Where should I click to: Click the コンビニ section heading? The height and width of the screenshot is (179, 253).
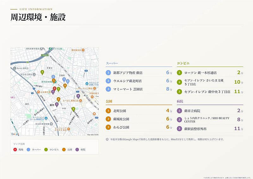coord(183,63)
